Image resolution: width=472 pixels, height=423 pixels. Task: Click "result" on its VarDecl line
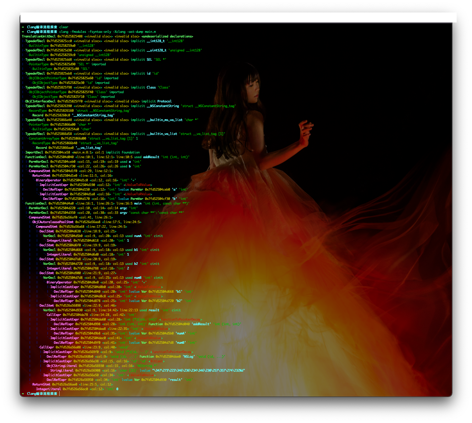click(154, 310)
